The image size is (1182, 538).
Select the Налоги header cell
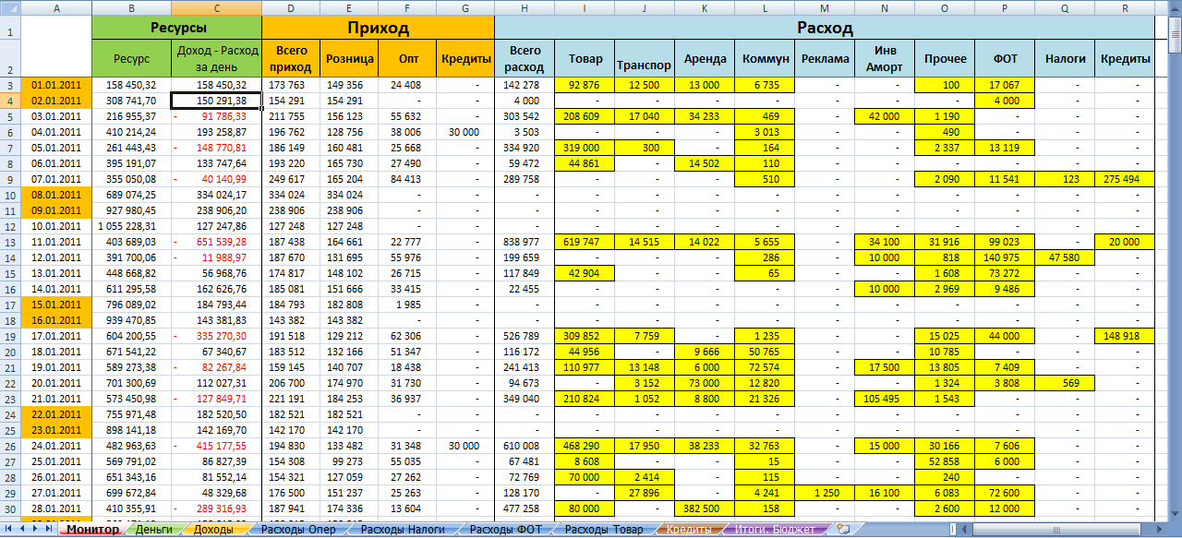1065,59
